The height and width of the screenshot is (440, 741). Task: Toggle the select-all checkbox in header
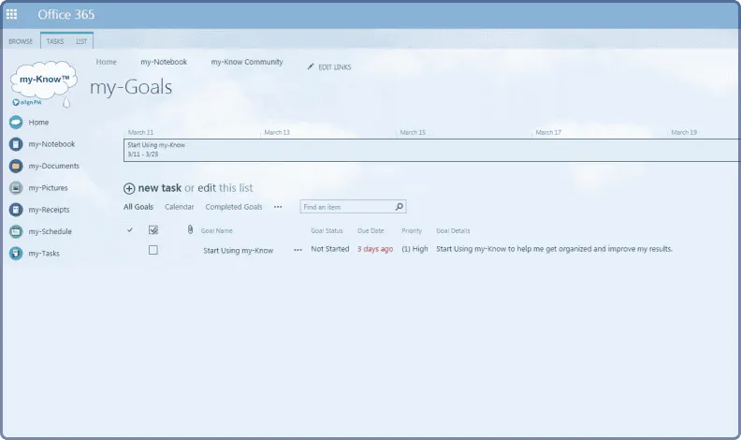click(x=153, y=230)
